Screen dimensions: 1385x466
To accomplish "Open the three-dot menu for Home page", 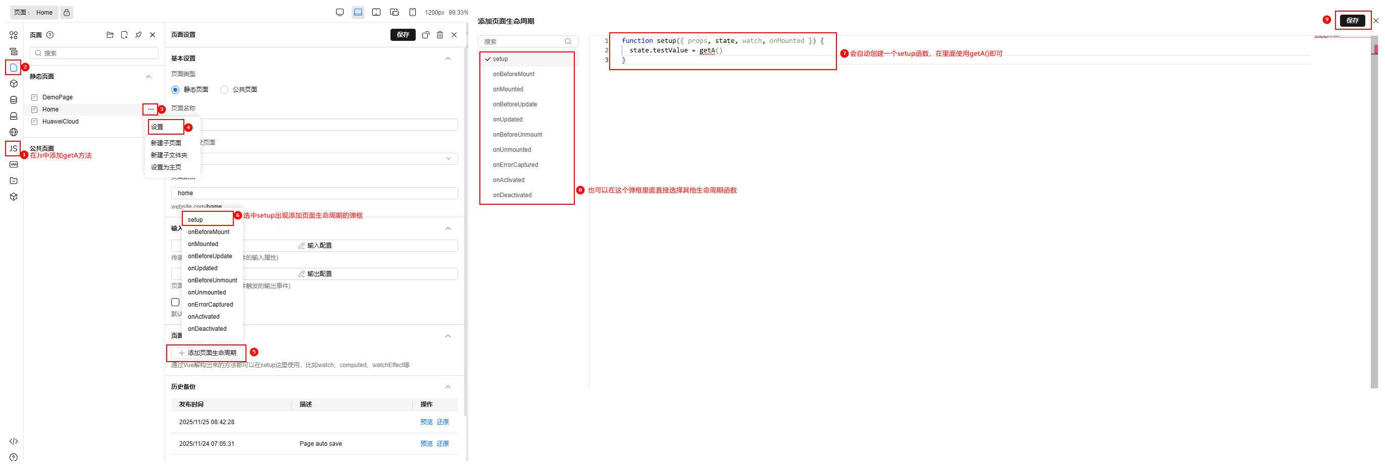I will click(x=151, y=109).
